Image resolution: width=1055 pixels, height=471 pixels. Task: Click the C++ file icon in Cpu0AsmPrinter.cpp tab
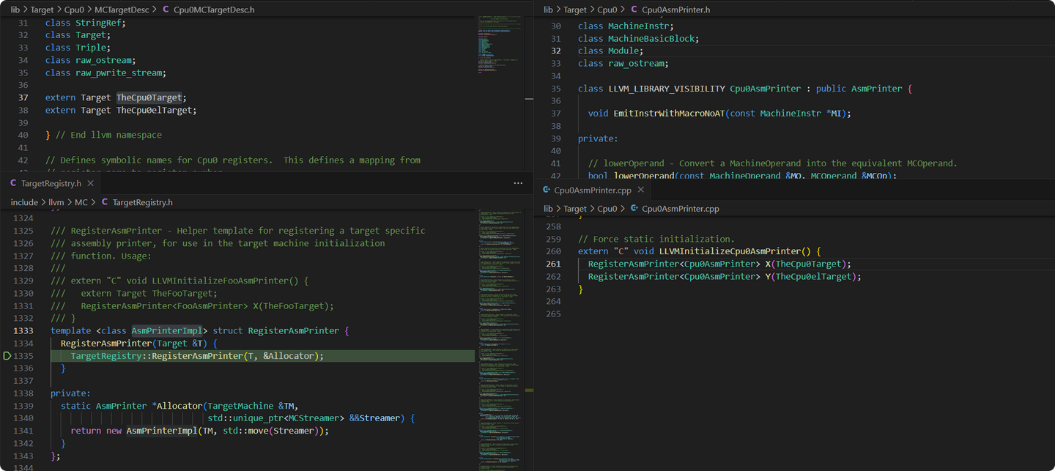(x=547, y=190)
